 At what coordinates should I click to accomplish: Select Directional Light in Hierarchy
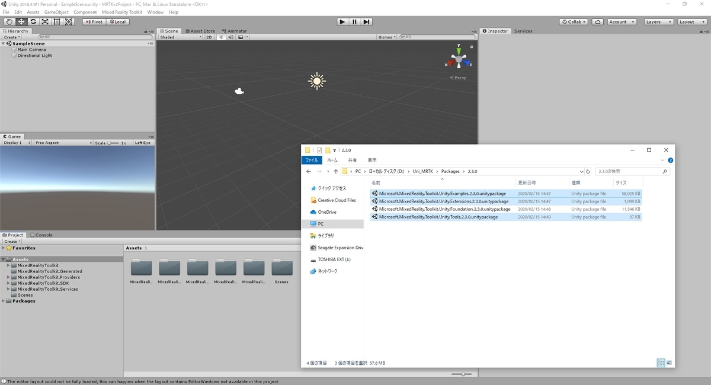[34, 56]
